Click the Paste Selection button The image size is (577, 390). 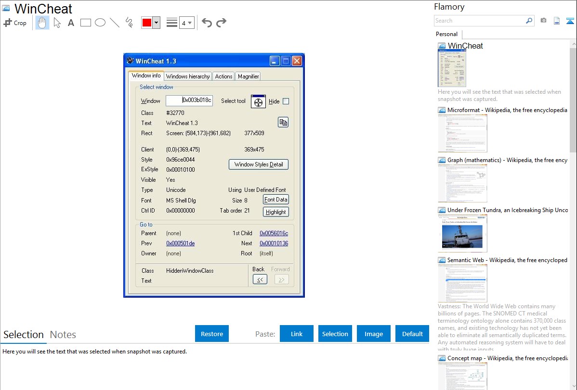click(335, 334)
